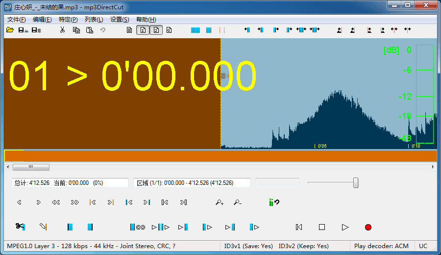The image size is (441, 255).
Task: Click the 区域 (1/1) range info field
Action: (x=192, y=183)
